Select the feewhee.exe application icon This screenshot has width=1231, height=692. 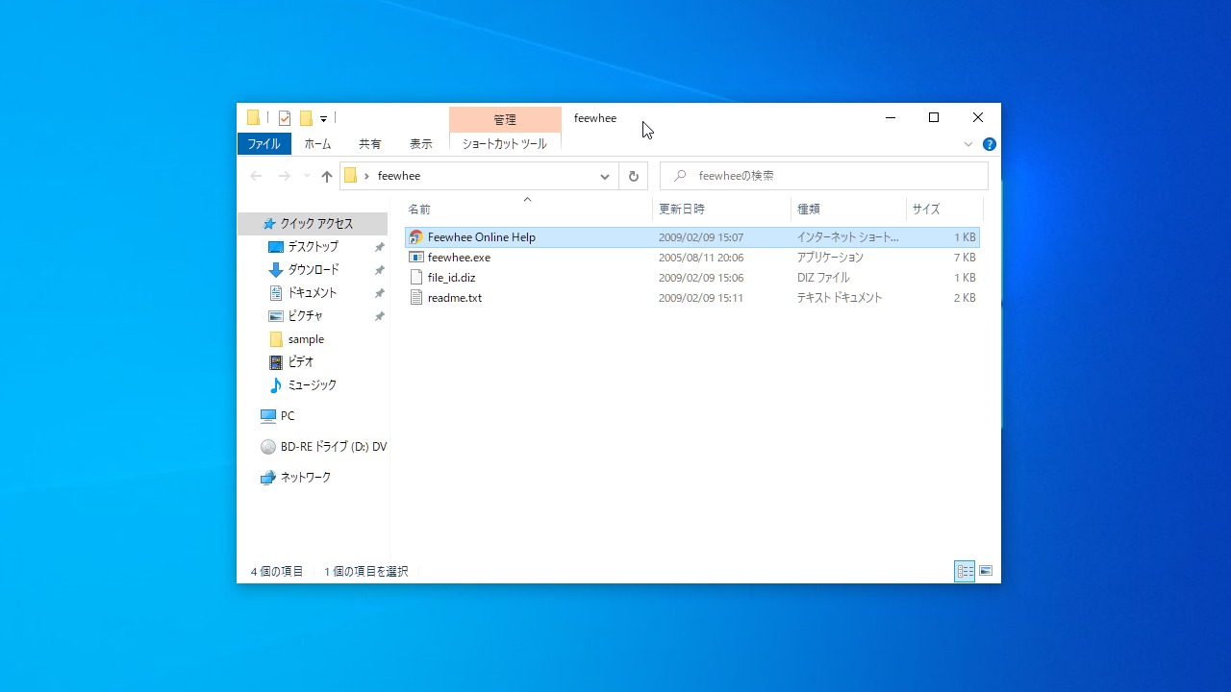tap(415, 258)
